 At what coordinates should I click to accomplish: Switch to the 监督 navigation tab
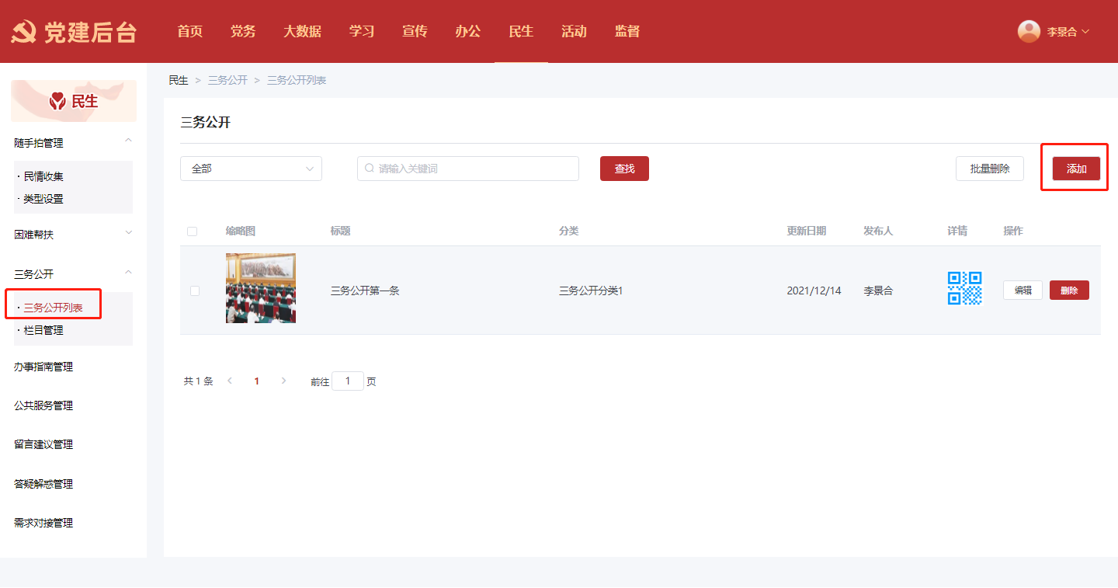click(x=627, y=32)
